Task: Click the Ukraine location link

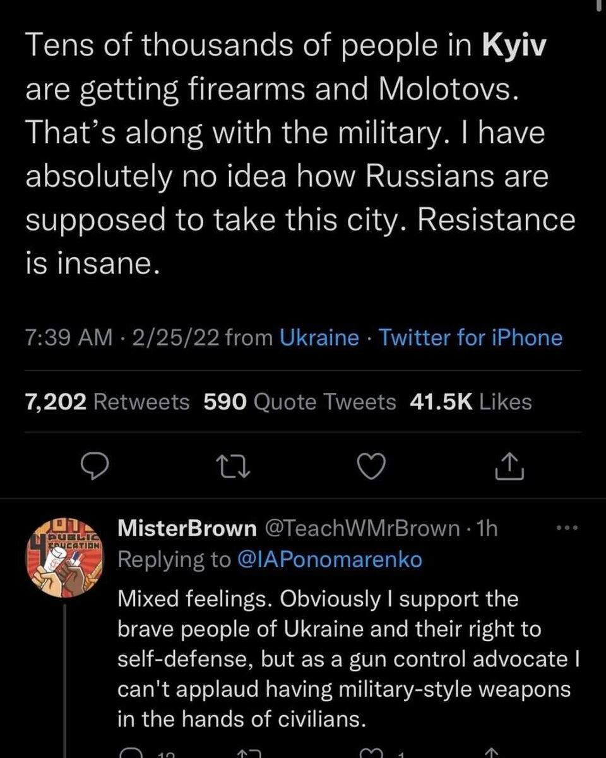Action: (x=319, y=338)
